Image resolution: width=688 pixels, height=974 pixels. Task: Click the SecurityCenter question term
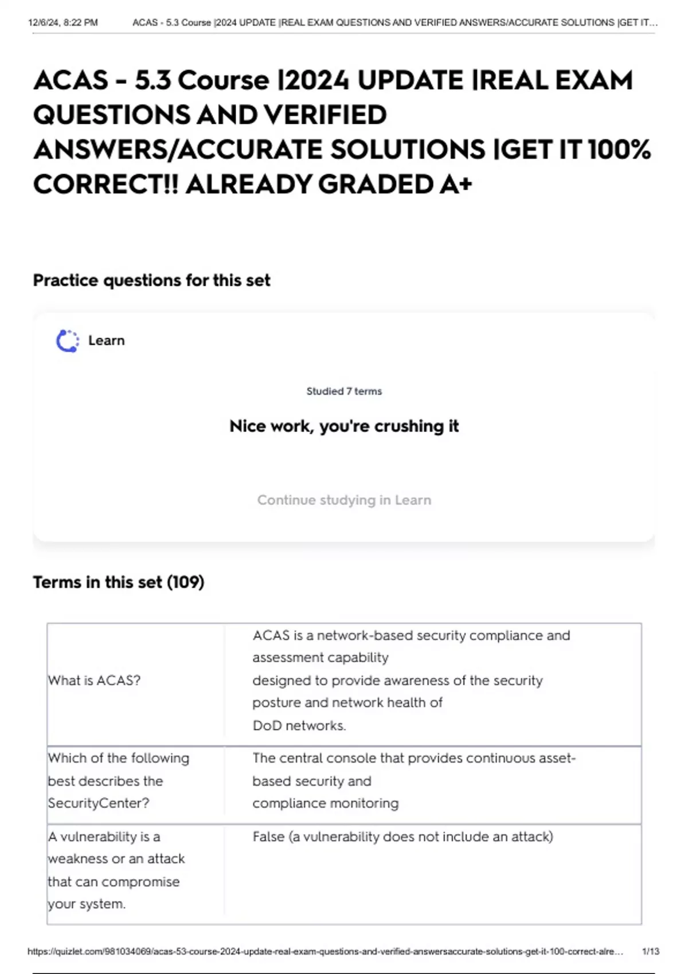[119, 780]
